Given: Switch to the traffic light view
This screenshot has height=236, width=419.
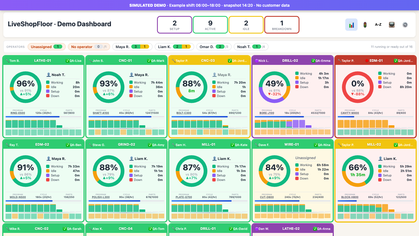Looking at the screenshot, I should (x=365, y=25).
